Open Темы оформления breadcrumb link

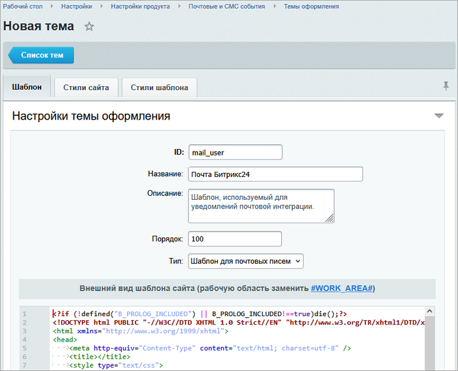311,6
